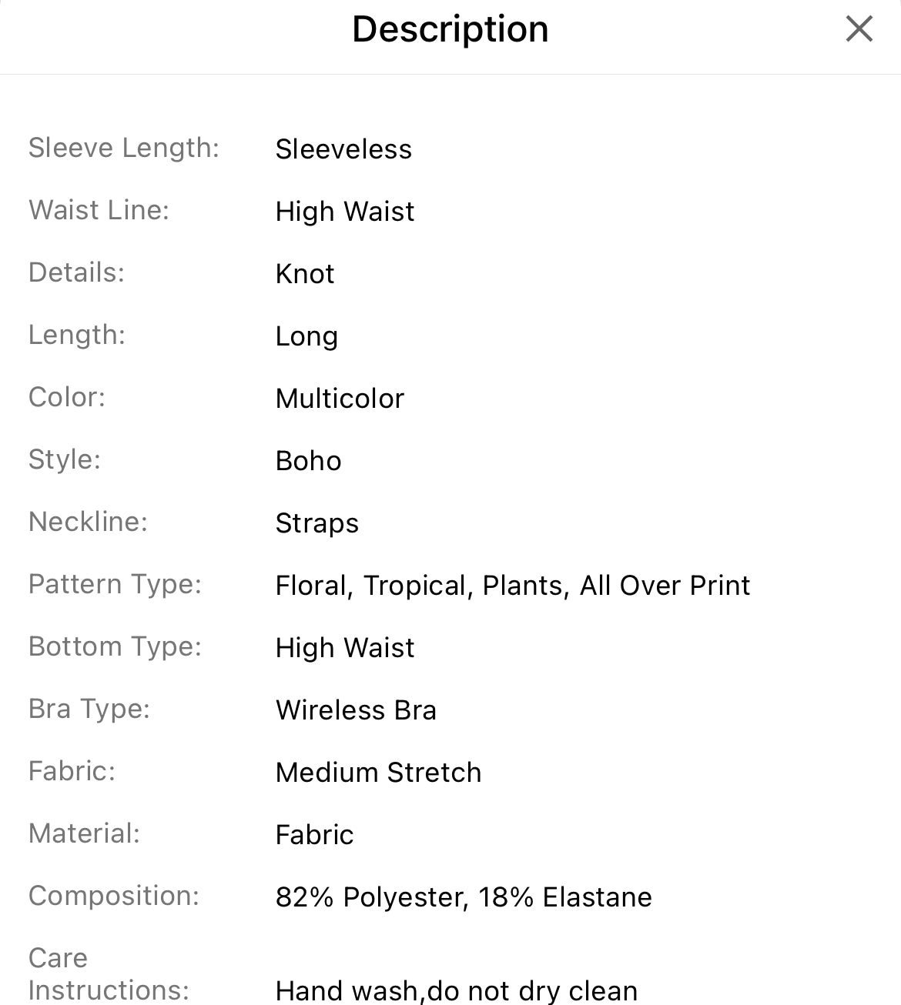
Task: Click the Length row value Long
Action: coord(307,336)
